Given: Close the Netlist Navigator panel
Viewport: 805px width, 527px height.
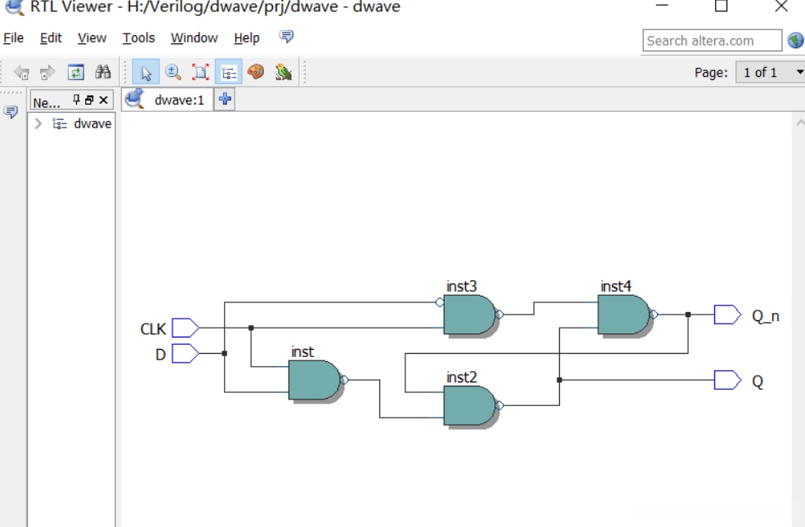Looking at the screenshot, I should click(104, 100).
